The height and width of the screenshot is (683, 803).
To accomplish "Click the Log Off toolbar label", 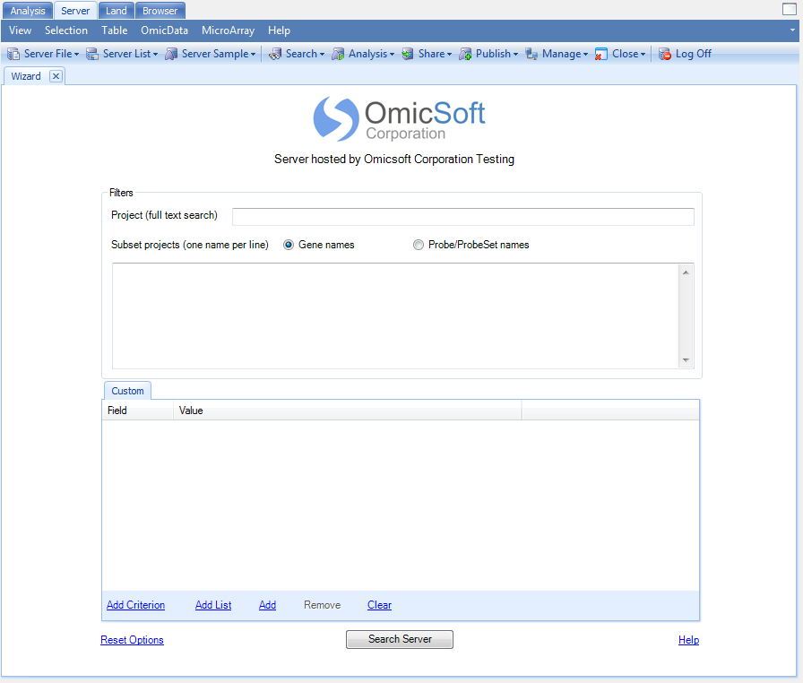I will pos(694,54).
